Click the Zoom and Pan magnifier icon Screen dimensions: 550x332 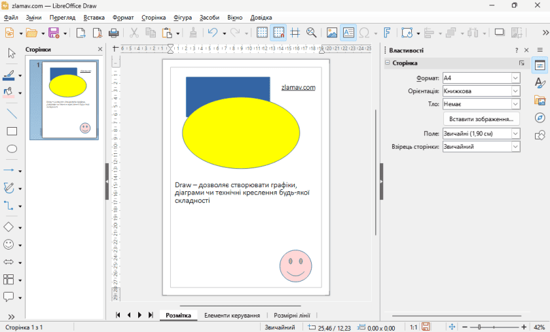coord(311,32)
